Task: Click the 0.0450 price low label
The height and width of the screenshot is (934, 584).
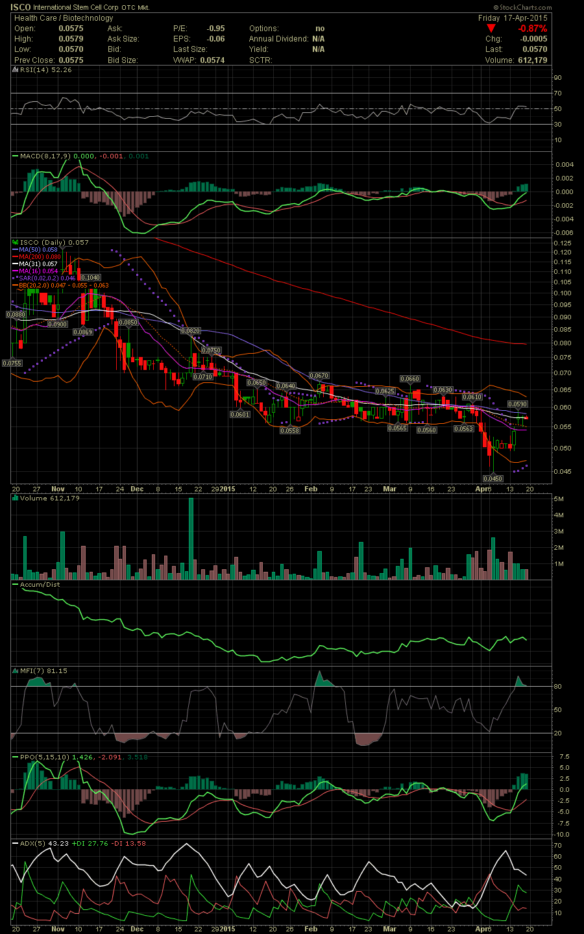Action: pyautogui.click(x=493, y=478)
